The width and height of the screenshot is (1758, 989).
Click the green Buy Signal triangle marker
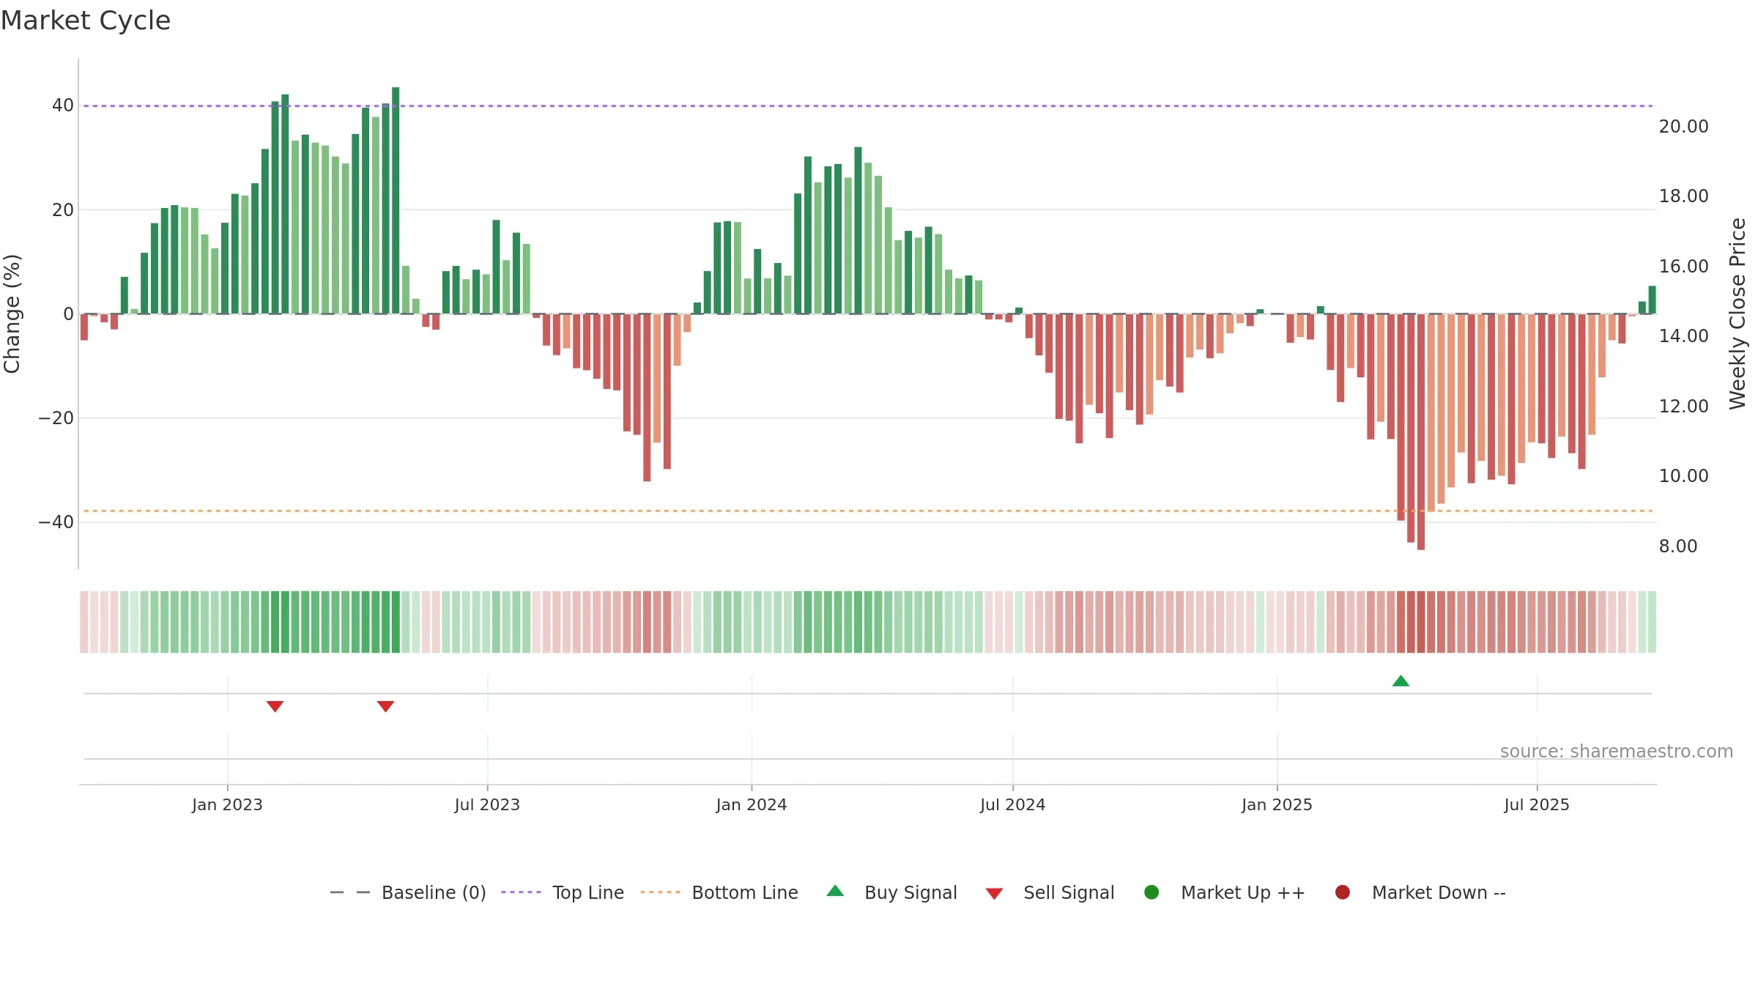point(1401,681)
